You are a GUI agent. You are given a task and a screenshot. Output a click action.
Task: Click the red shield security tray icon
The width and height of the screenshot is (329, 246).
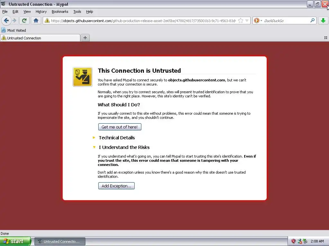[x=293, y=241]
